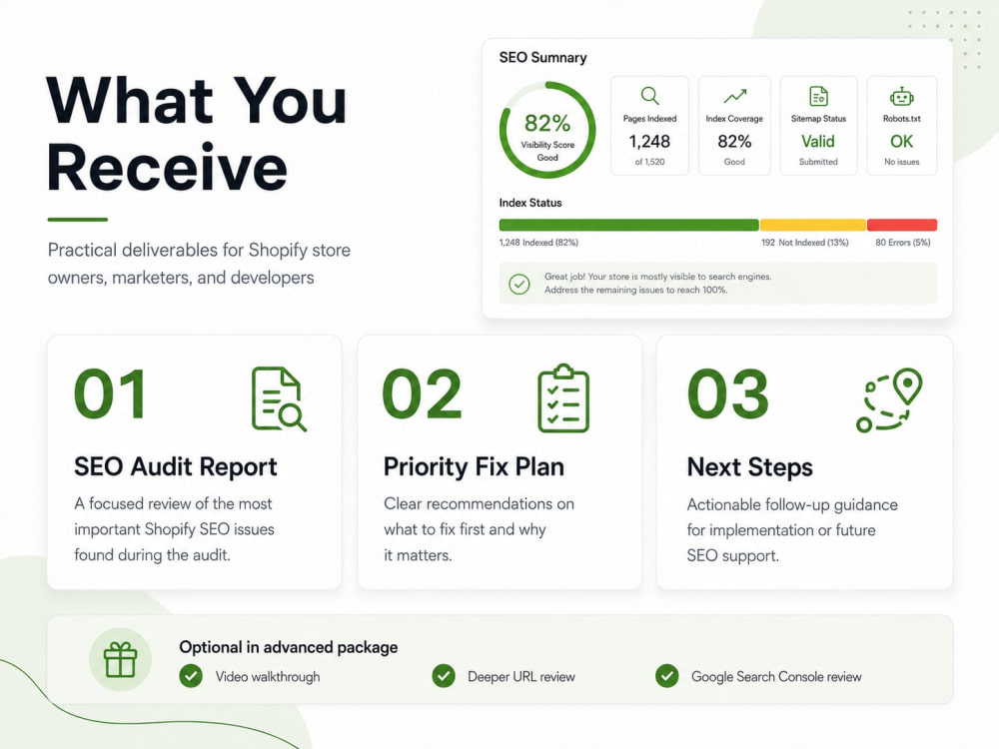Viewport: 999px width, 749px height.
Task: Click the 82% Index Coverage value
Action: click(734, 142)
